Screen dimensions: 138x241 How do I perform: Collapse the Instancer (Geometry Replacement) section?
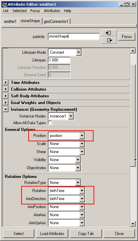coord(5,109)
